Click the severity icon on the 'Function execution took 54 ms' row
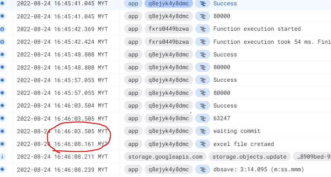Screen dimensions: 331x177 point(2,42)
